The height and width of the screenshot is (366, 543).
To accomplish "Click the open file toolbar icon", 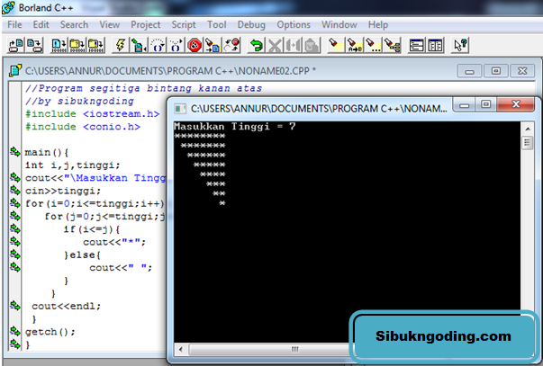I will 15,45.
